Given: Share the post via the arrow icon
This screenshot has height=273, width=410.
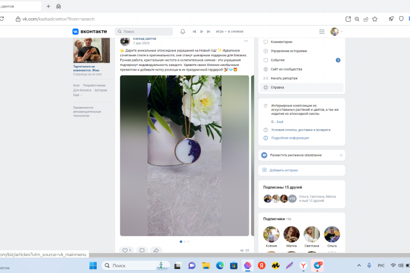Looking at the screenshot, I should 156,250.
